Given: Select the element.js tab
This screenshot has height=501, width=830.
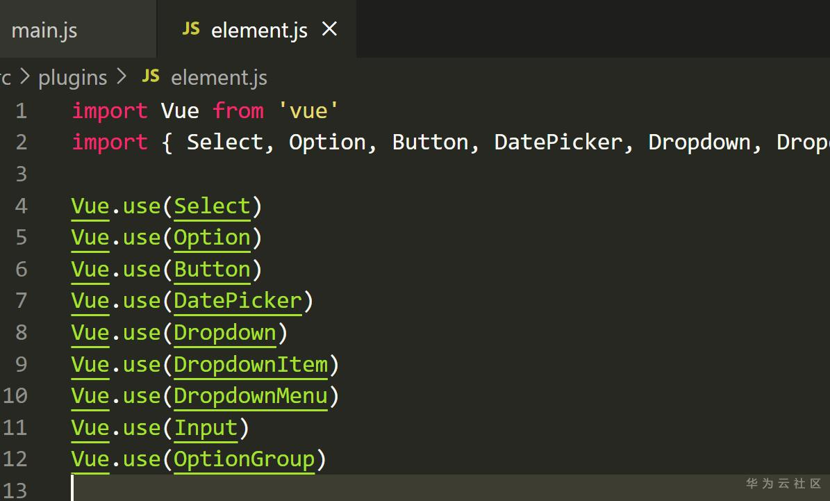Looking at the screenshot, I should click(259, 31).
